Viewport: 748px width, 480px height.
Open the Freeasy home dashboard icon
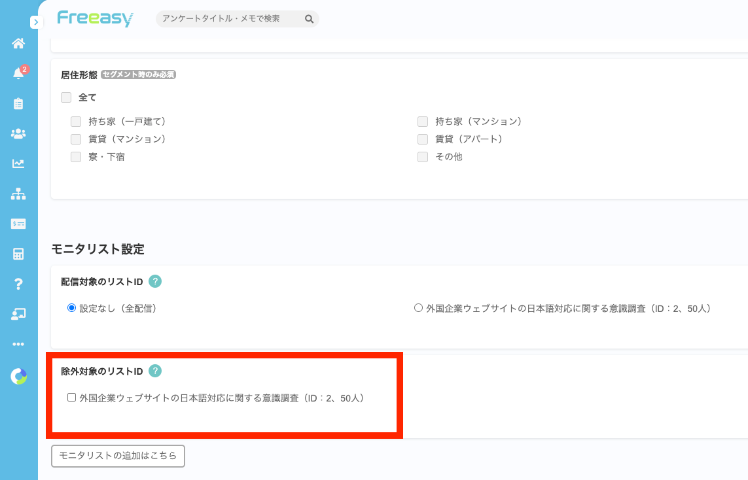click(18, 43)
